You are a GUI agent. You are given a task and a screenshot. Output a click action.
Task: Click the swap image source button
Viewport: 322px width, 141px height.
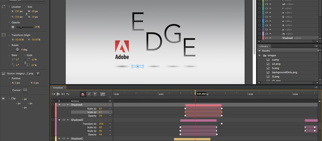coord(38,73)
